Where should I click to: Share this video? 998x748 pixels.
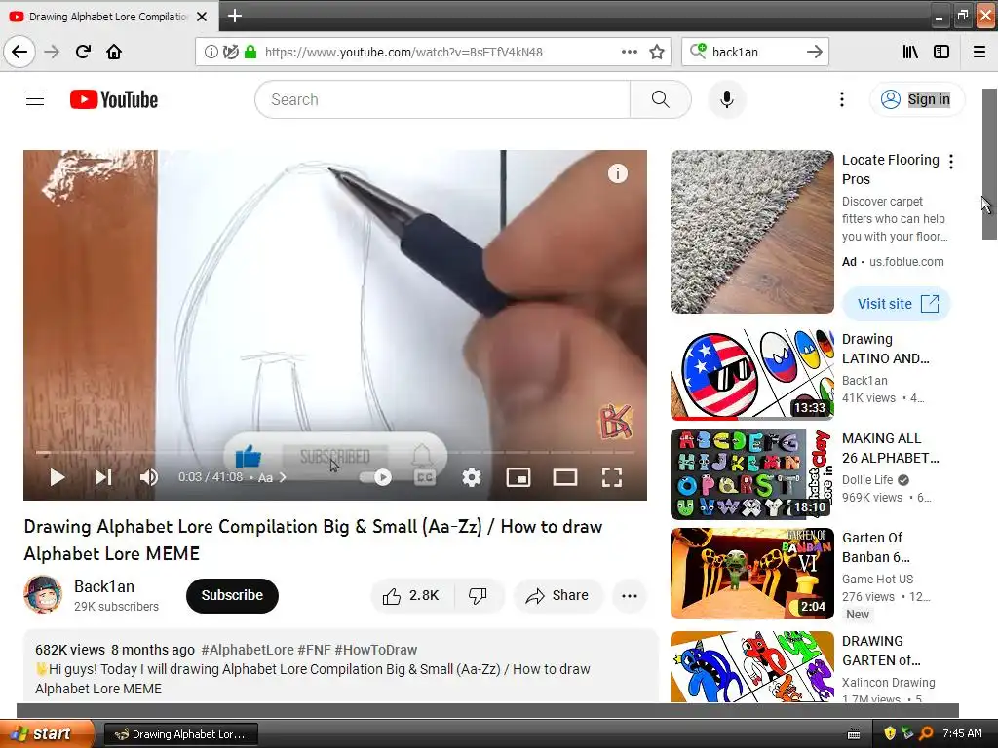(x=557, y=595)
